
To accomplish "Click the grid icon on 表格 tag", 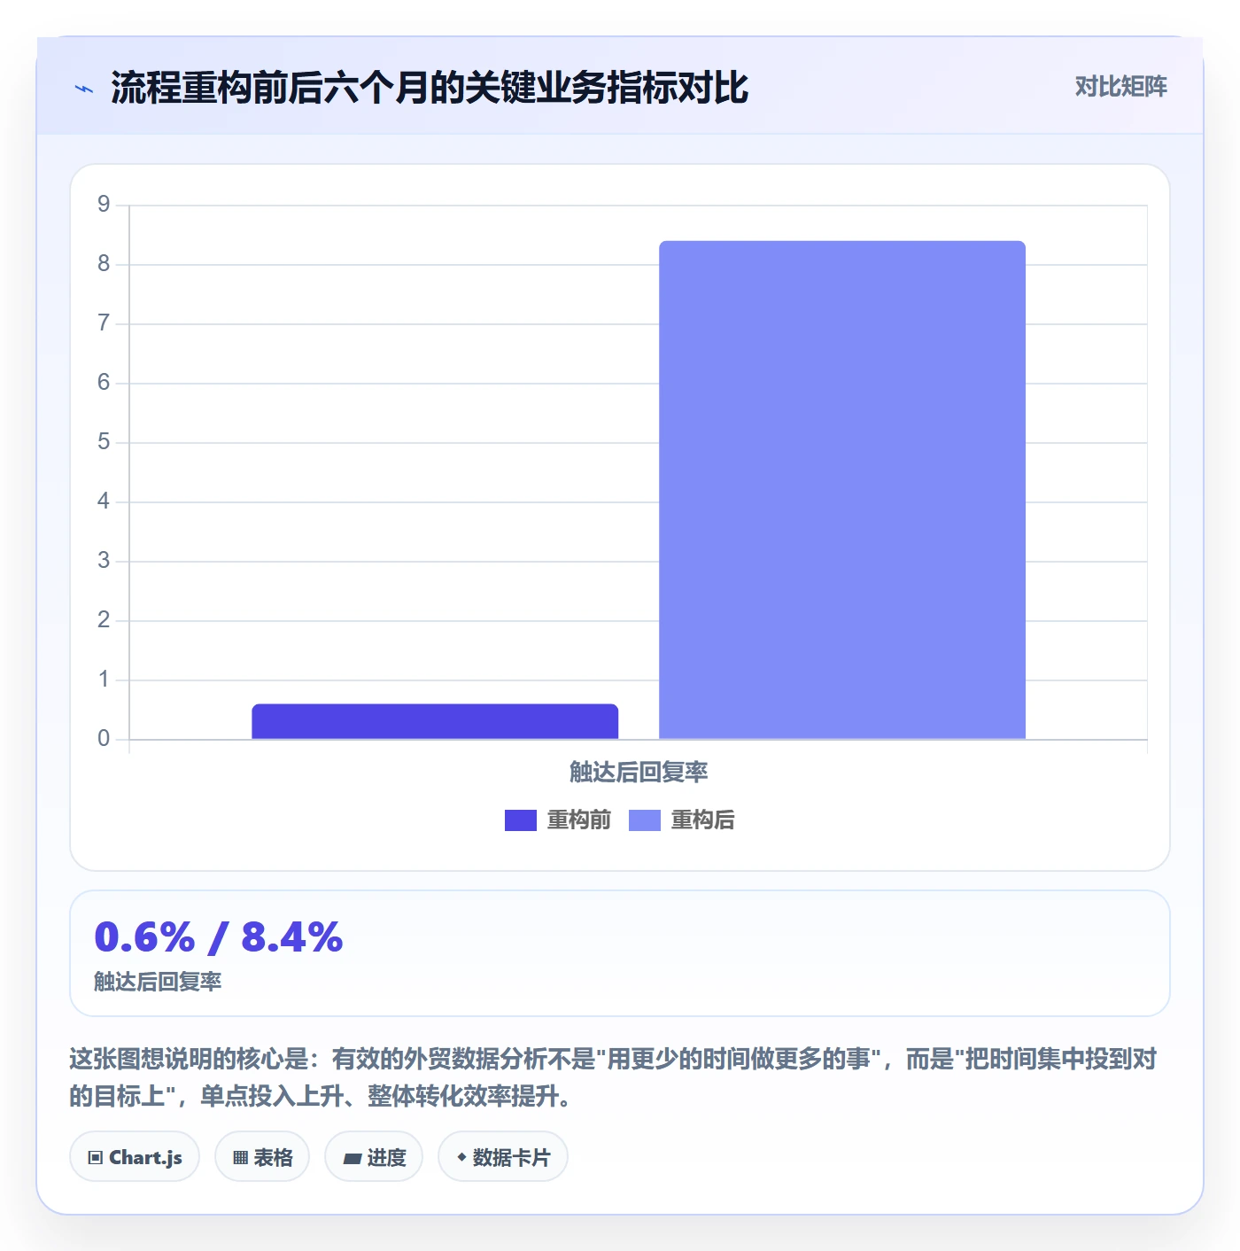I will click(x=240, y=1158).
